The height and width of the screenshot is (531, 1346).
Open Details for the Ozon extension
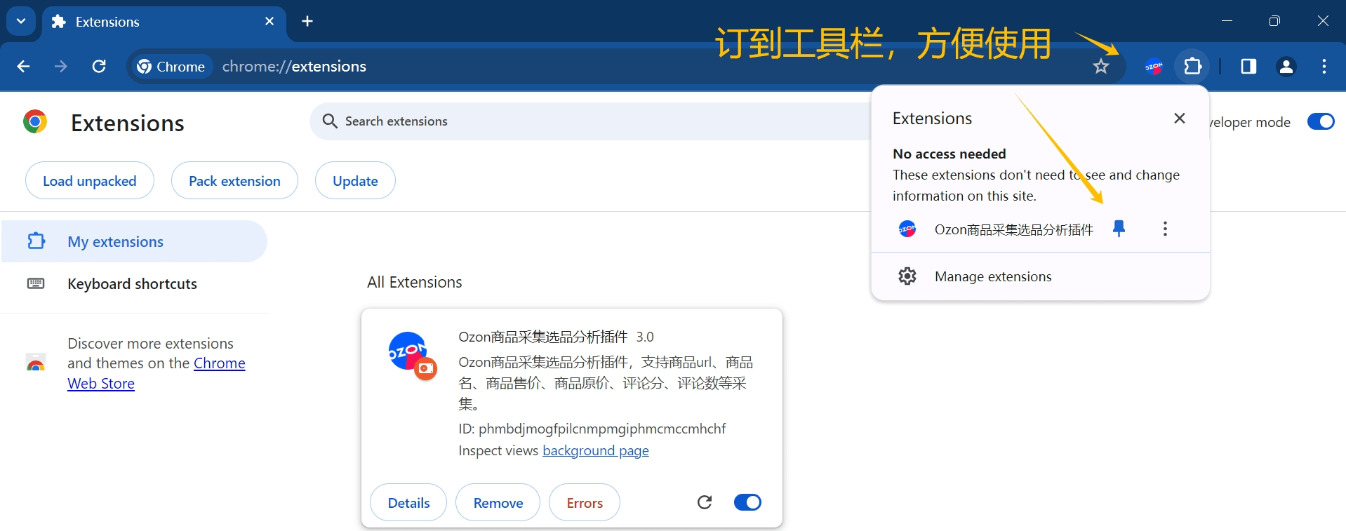[408, 502]
